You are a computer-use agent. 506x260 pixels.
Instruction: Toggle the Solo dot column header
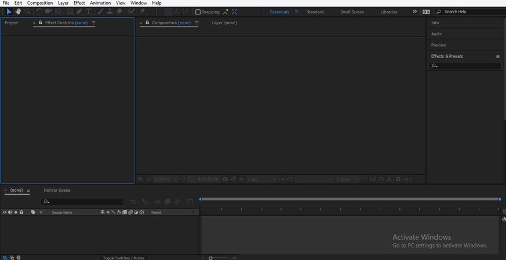click(x=16, y=213)
